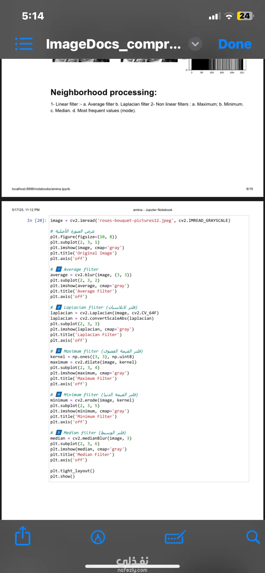Tap the ImageDocs_compr... document title
The height and width of the screenshot is (573, 265).
[x=113, y=44]
